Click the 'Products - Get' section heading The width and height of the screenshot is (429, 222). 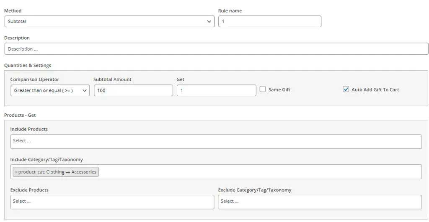[x=20, y=115]
